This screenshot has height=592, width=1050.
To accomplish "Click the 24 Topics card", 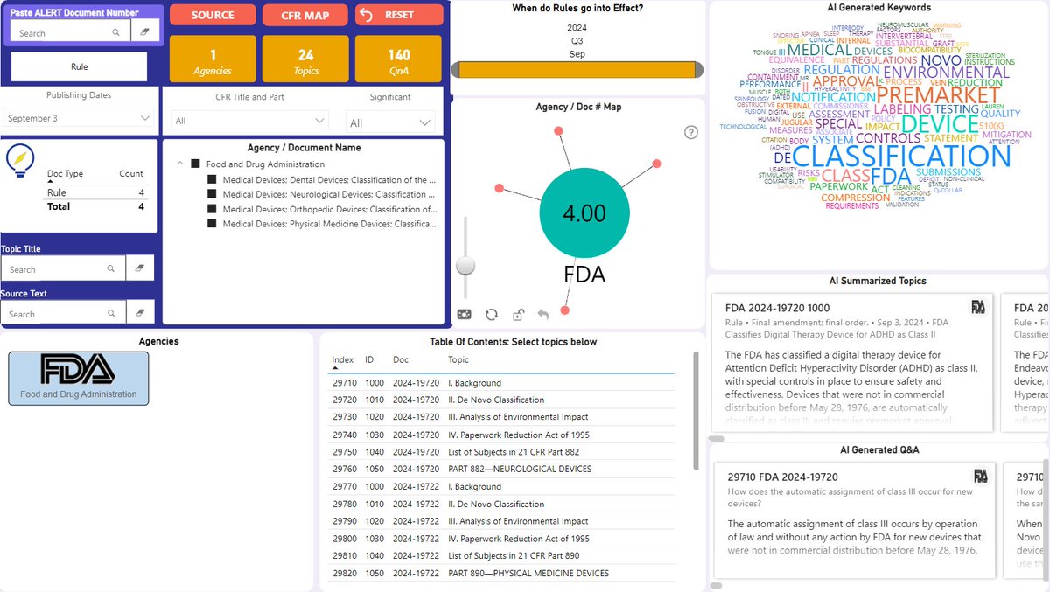I will 305,60.
